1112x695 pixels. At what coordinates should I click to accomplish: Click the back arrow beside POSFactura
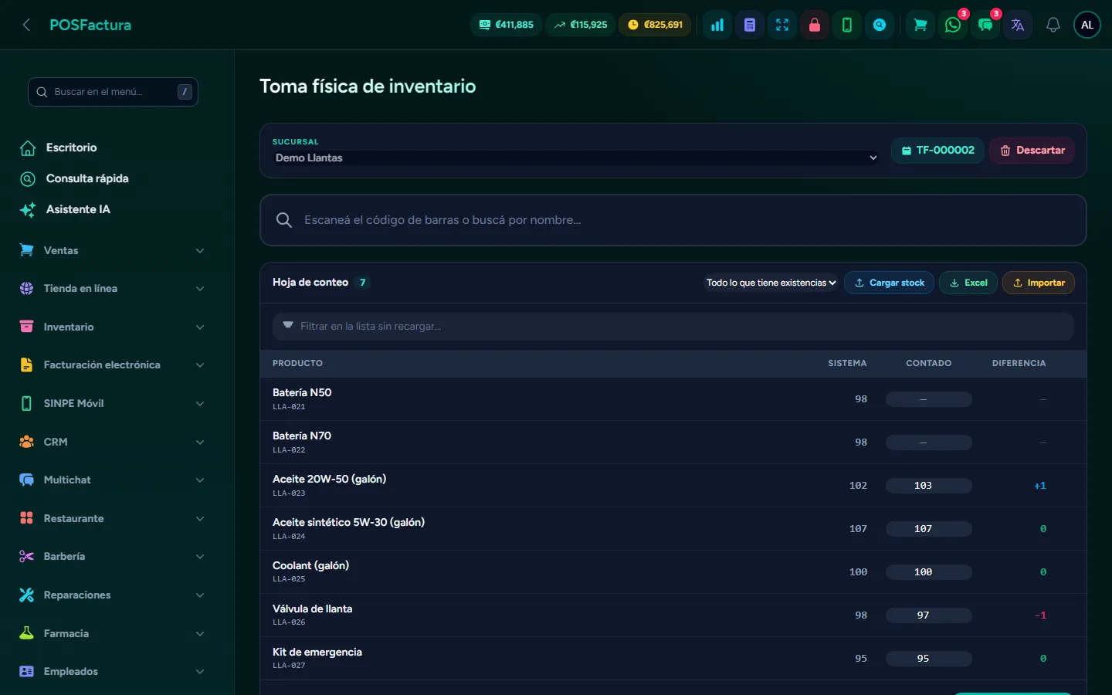click(26, 25)
